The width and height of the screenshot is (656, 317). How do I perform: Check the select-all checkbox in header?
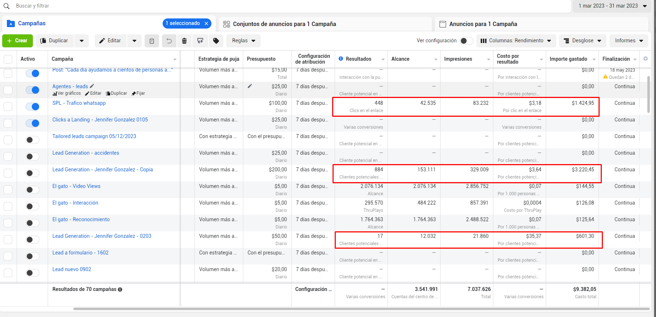click(8, 59)
